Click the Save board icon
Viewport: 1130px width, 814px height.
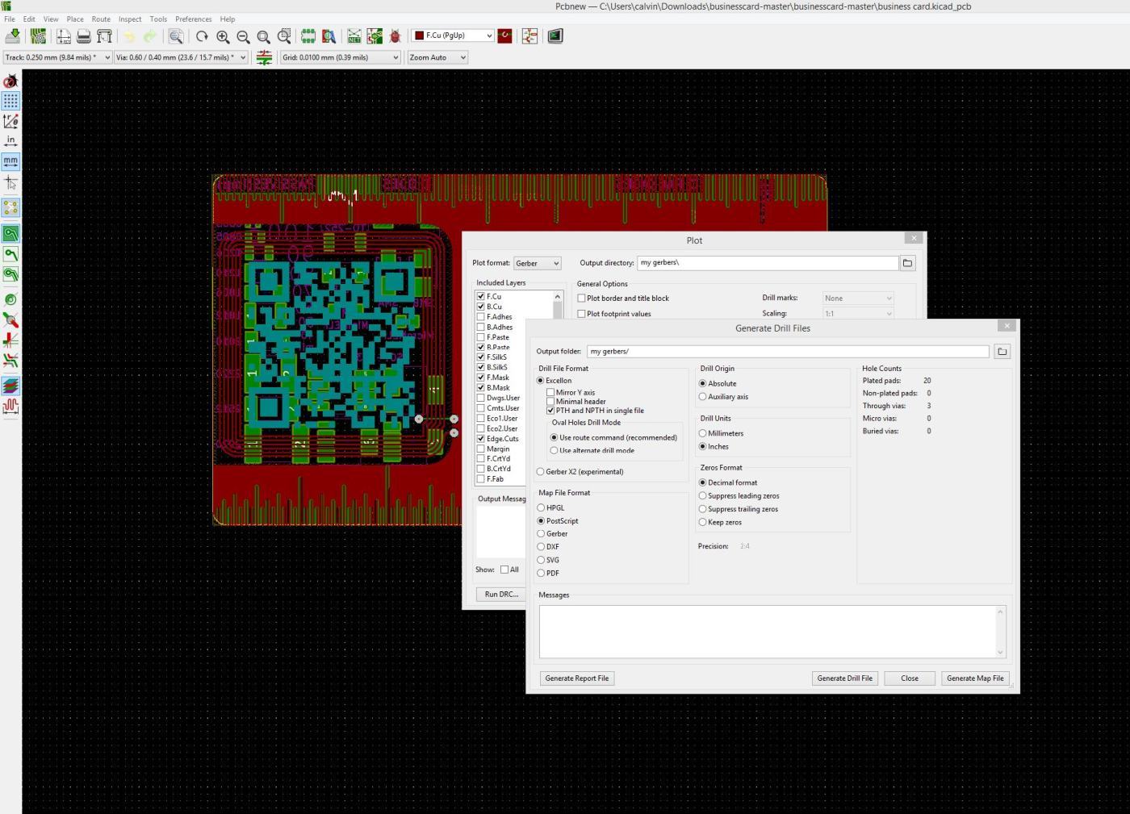click(13, 36)
